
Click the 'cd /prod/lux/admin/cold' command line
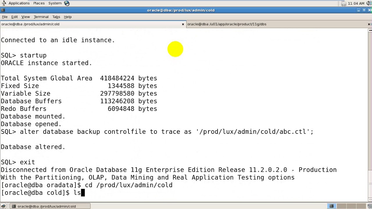tap(87, 185)
